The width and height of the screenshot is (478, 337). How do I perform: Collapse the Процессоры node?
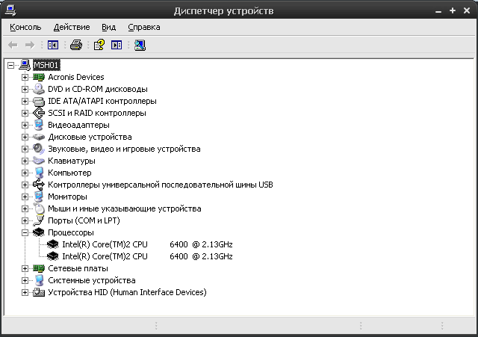point(25,232)
